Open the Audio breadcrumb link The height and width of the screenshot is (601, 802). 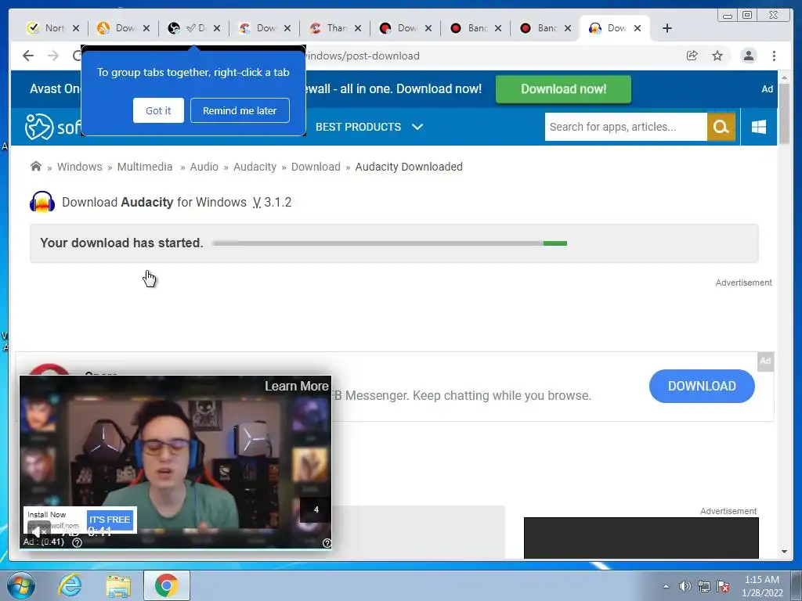[204, 167]
